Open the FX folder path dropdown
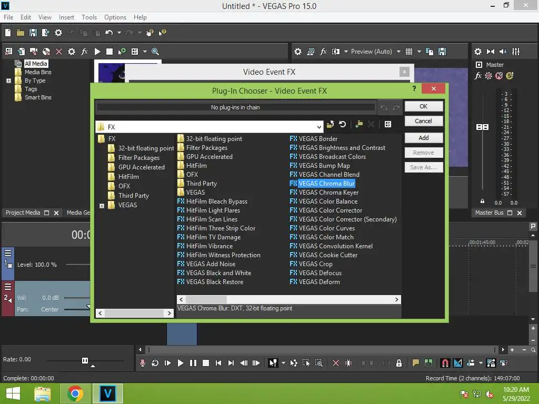This screenshot has height=404, width=539. pyautogui.click(x=319, y=127)
